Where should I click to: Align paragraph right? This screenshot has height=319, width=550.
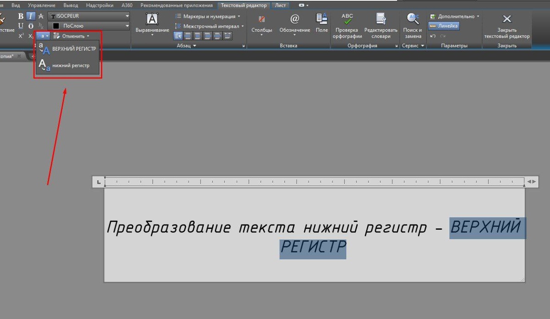tap(208, 36)
